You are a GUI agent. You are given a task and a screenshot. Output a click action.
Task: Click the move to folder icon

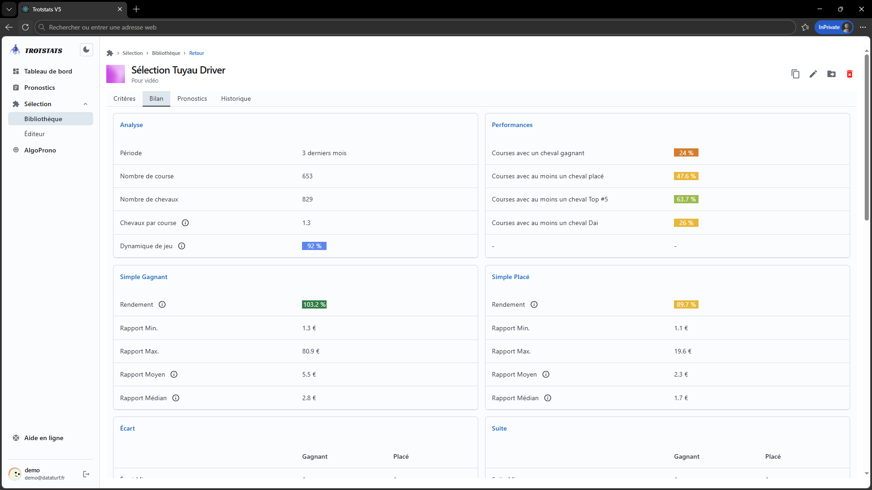coord(831,74)
